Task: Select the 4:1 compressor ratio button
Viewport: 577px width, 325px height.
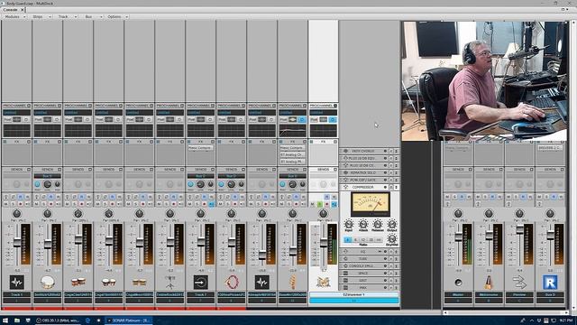Action: [x=348, y=240]
